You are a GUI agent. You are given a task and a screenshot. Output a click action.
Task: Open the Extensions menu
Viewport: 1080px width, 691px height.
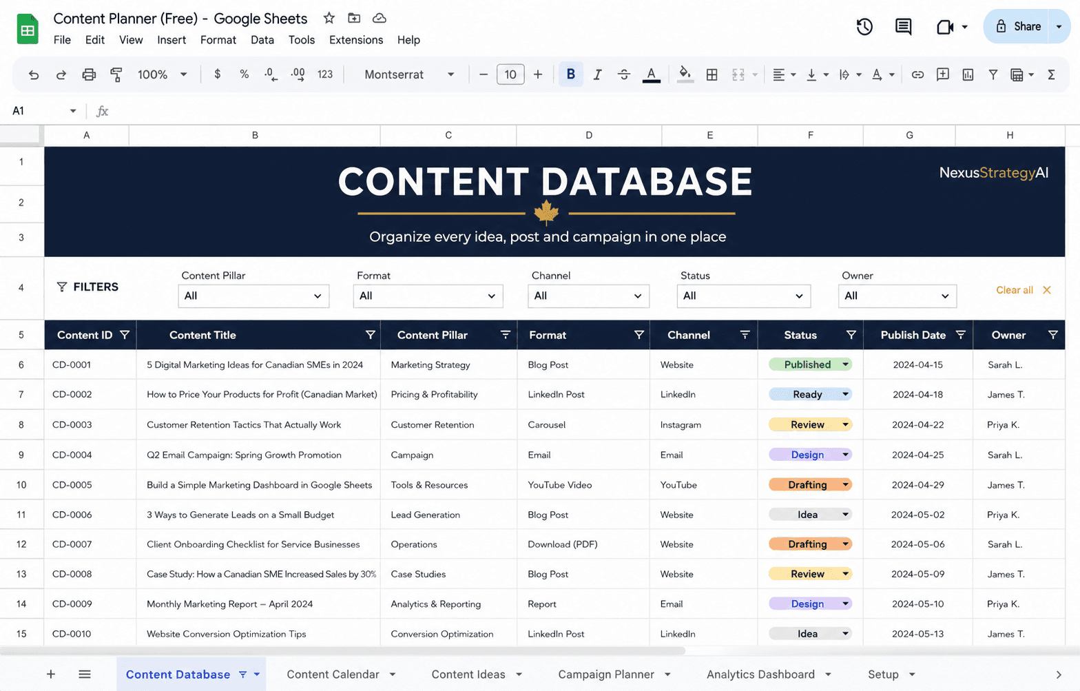[356, 40]
